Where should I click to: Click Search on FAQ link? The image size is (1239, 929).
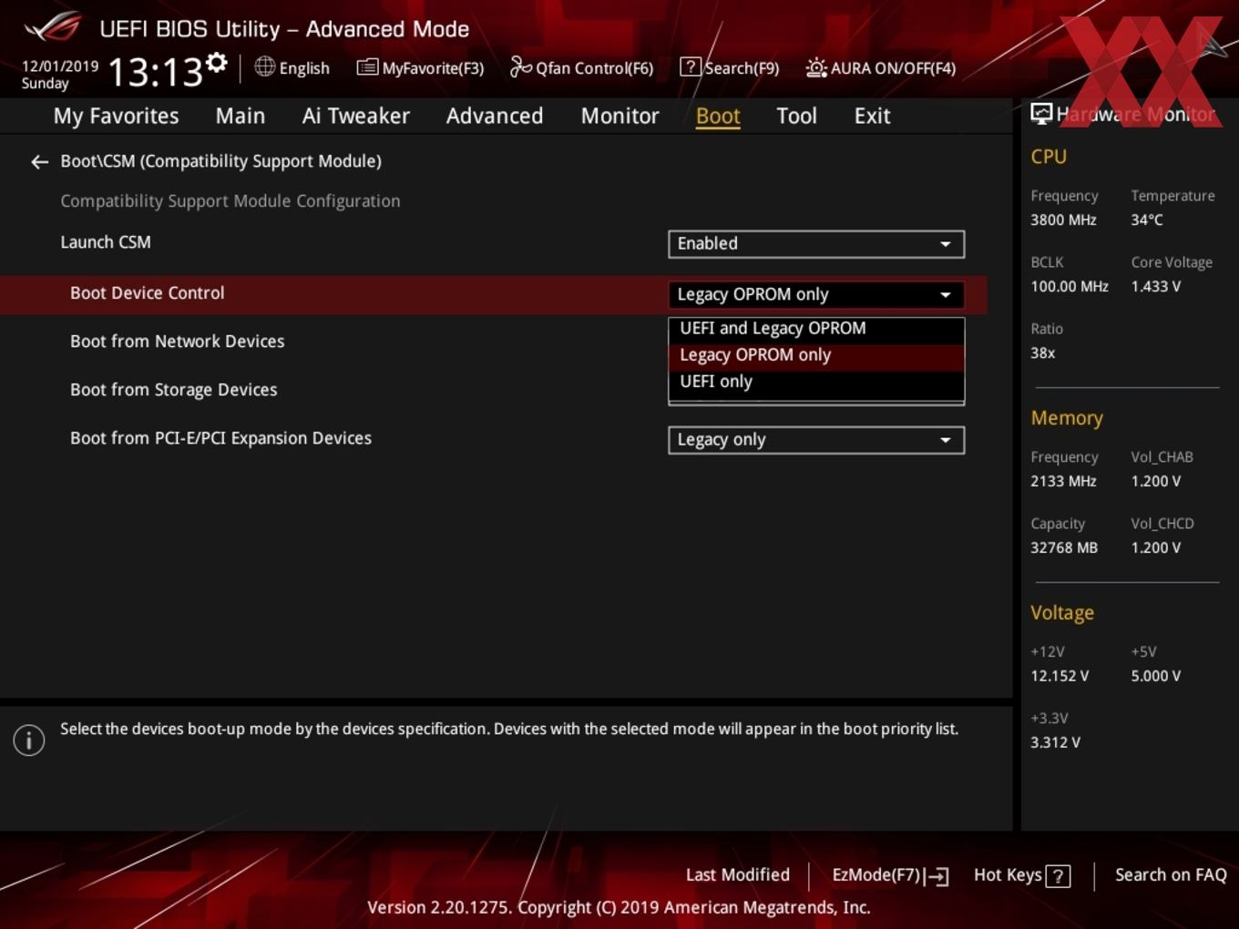click(x=1171, y=875)
